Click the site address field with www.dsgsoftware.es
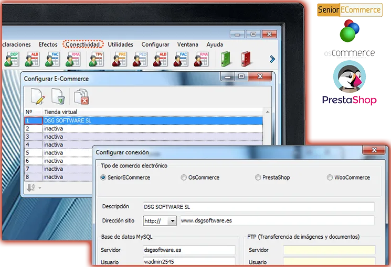The image size is (391, 267). click(x=277, y=221)
